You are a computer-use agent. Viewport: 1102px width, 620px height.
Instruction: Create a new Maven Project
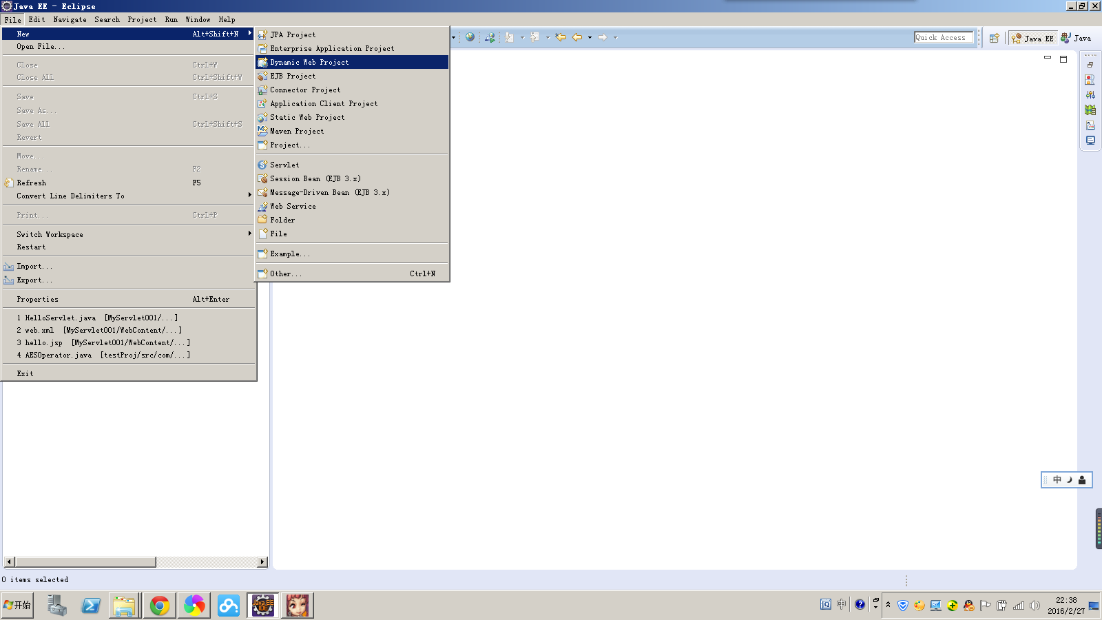(352, 131)
